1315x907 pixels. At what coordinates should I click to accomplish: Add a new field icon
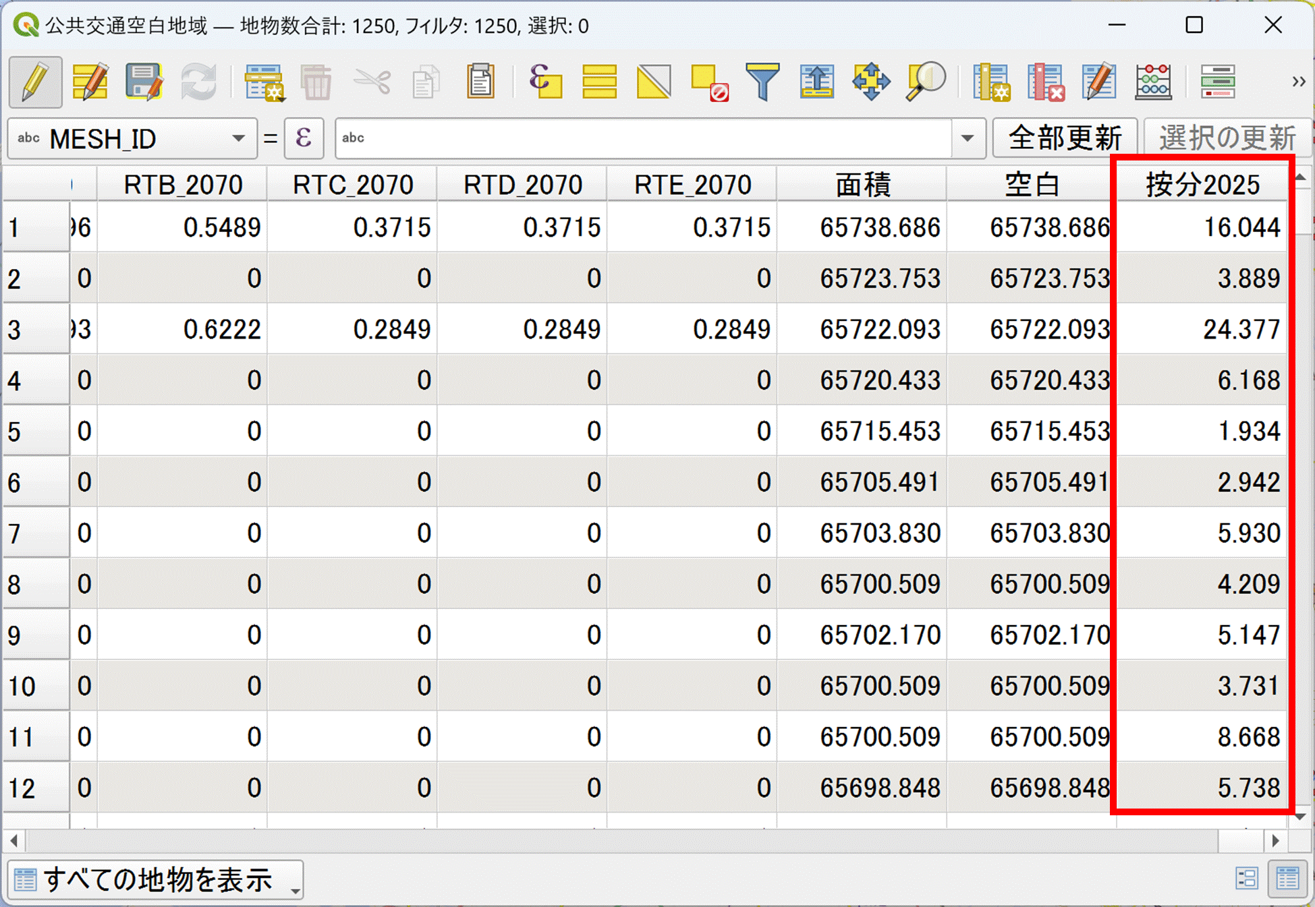(x=991, y=82)
